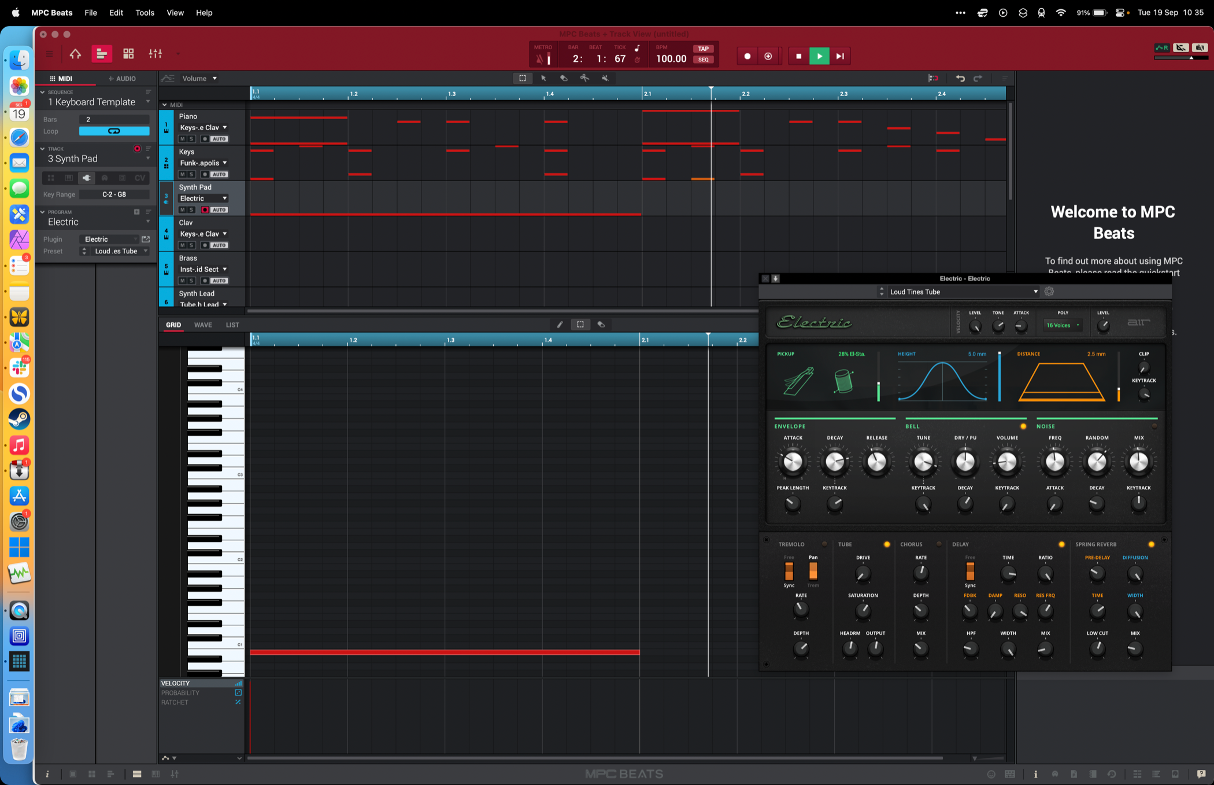Click the envelope ATTACK knob
Viewport: 1214px width, 785px height.
point(793,462)
